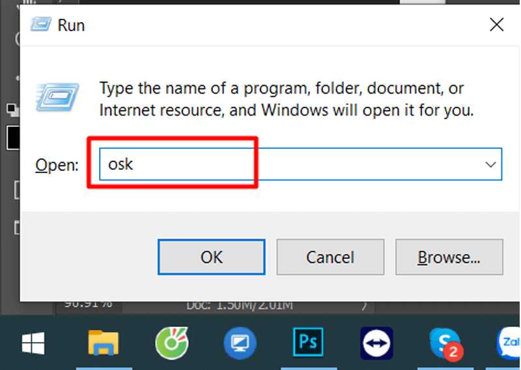Confirm the command with OK
This screenshot has width=521, height=370.
(211, 257)
